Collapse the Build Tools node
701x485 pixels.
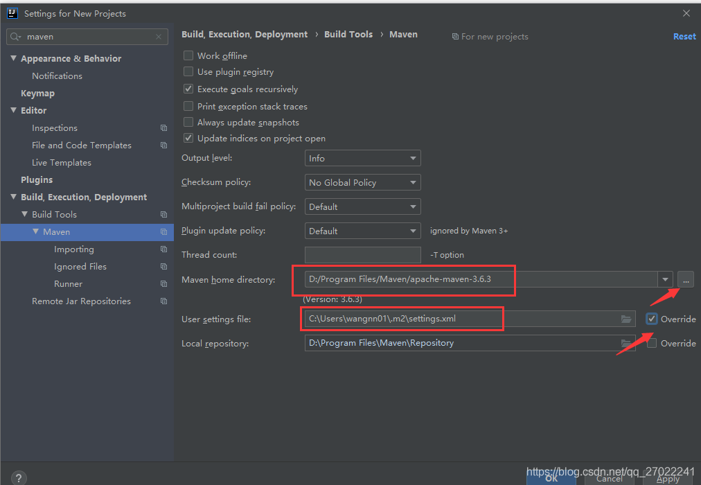24,214
